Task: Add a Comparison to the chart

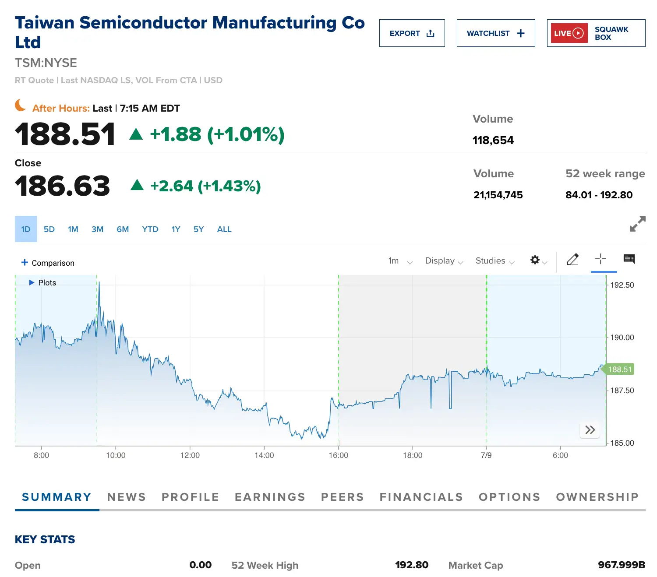Action: click(48, 263)
